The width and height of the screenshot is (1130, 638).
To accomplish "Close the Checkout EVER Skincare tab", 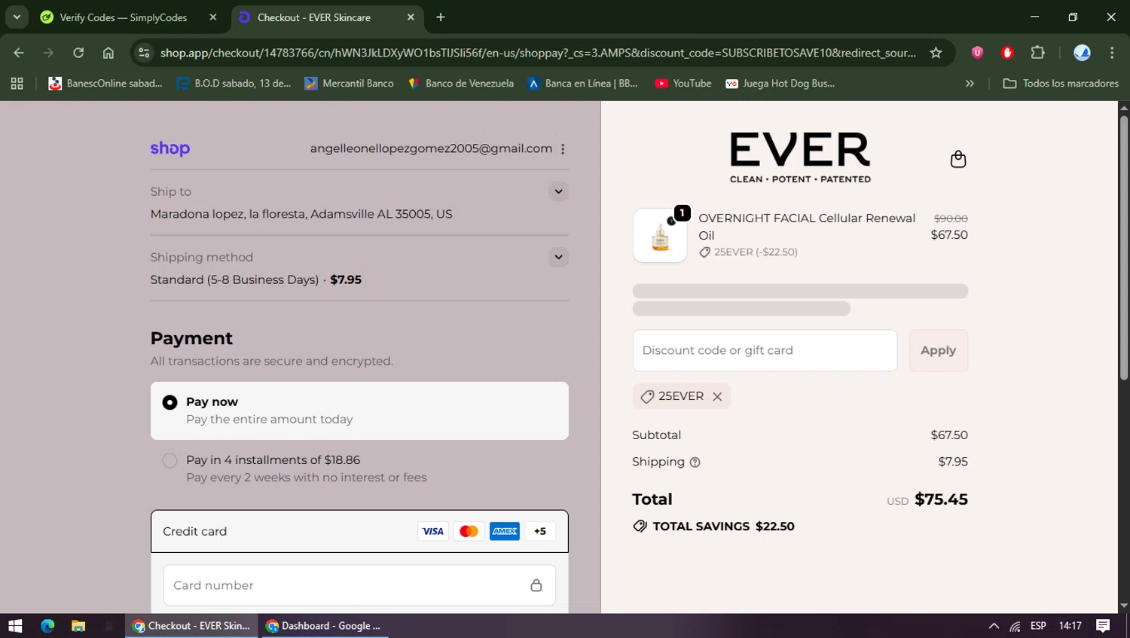I will pos(411,17).
